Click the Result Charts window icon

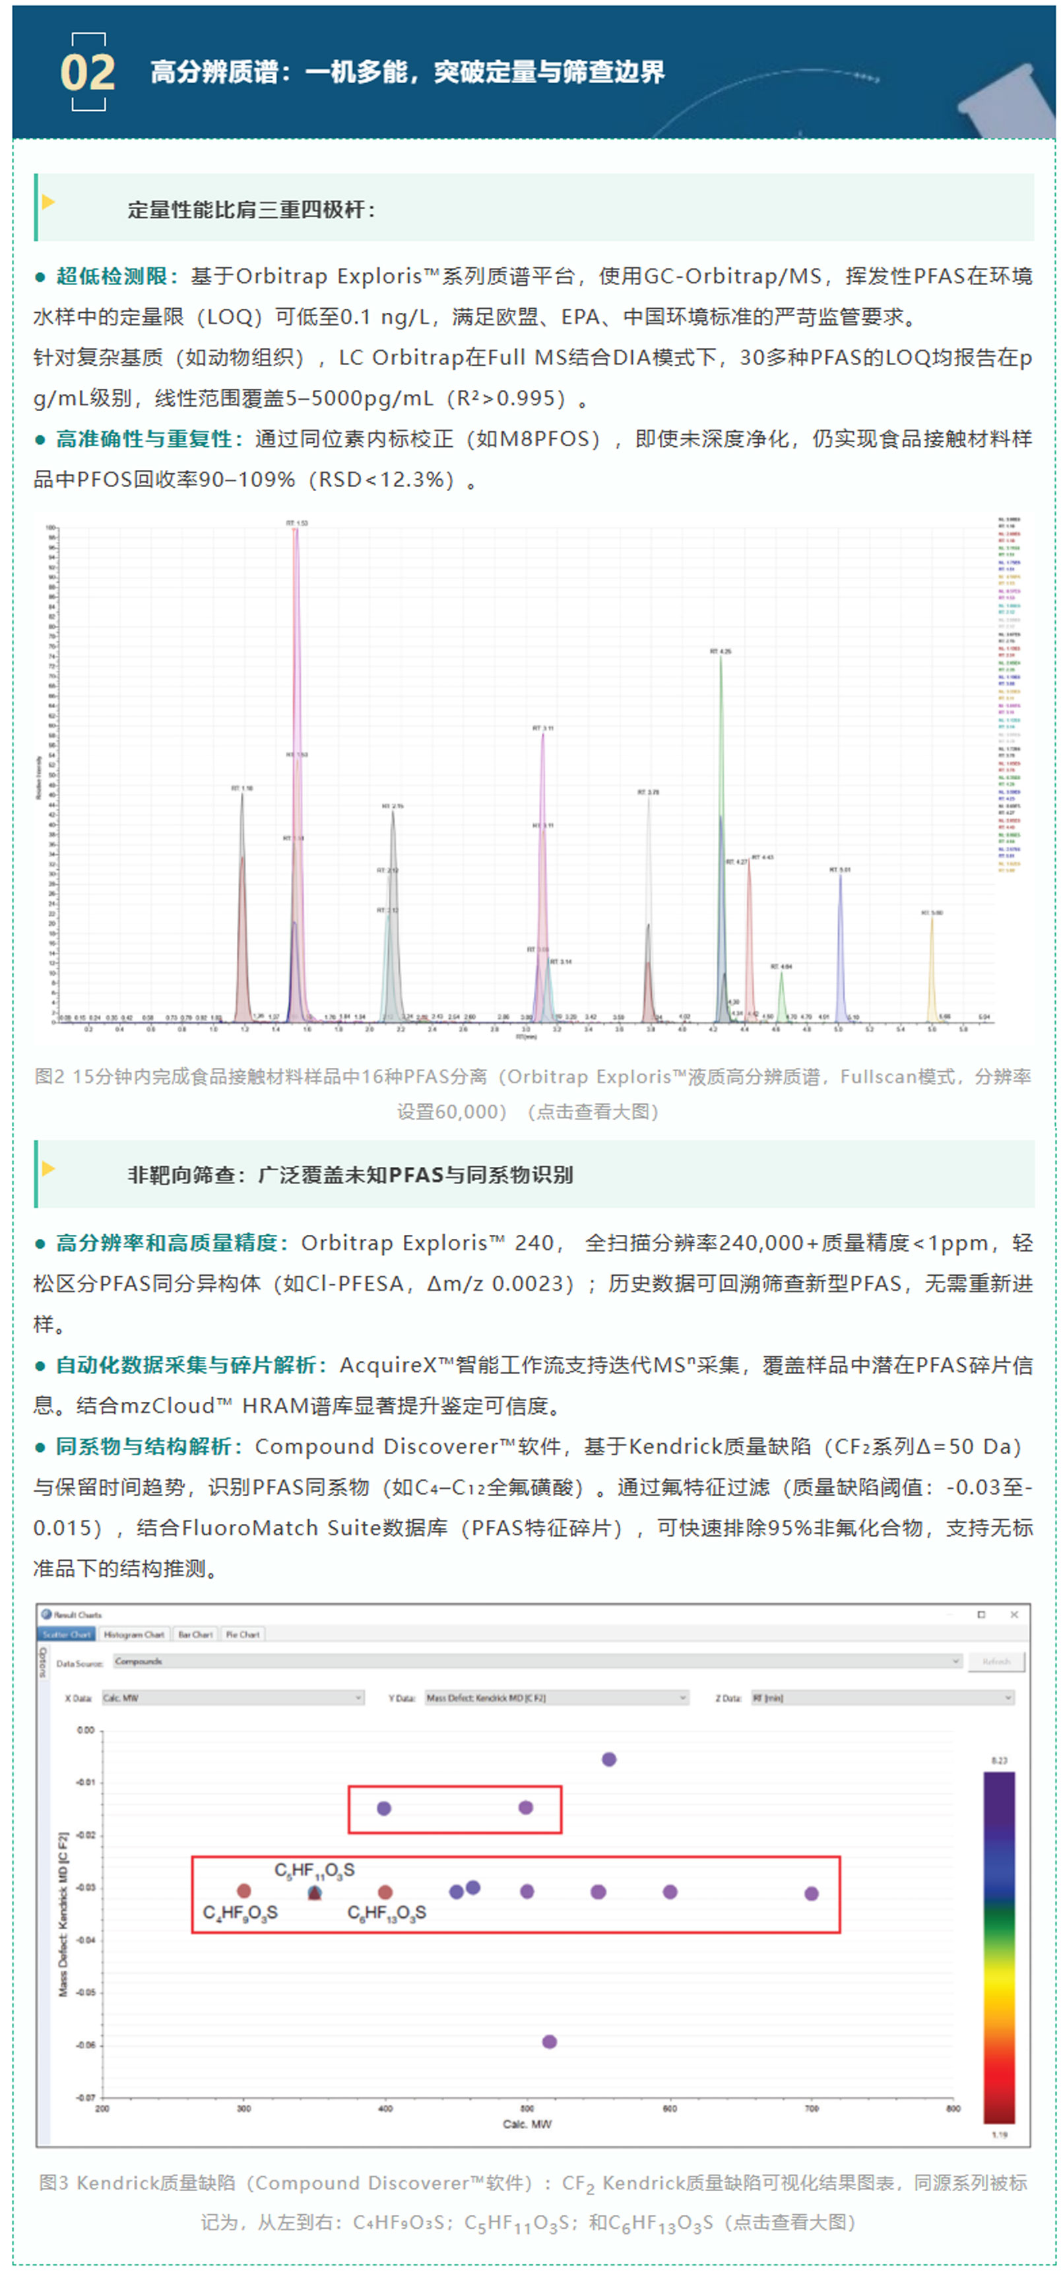(x=46, y=1614)
